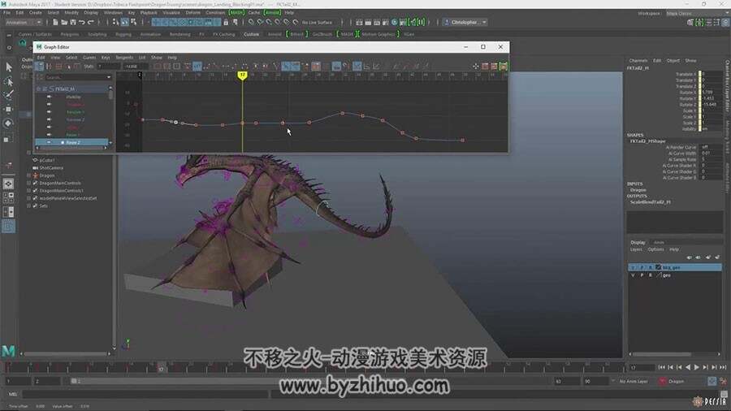Click the circular render icon in status line
731x411 pixels.
pos(395,22)
